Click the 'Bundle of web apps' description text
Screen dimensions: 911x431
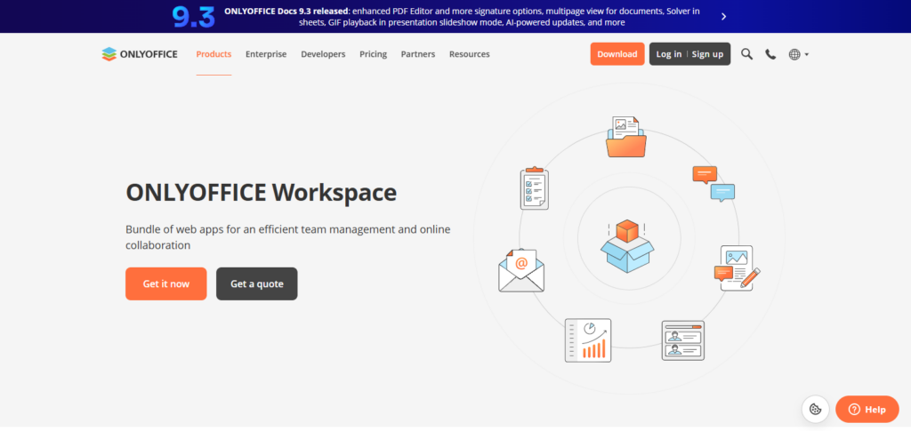click(x=288, y=237)
